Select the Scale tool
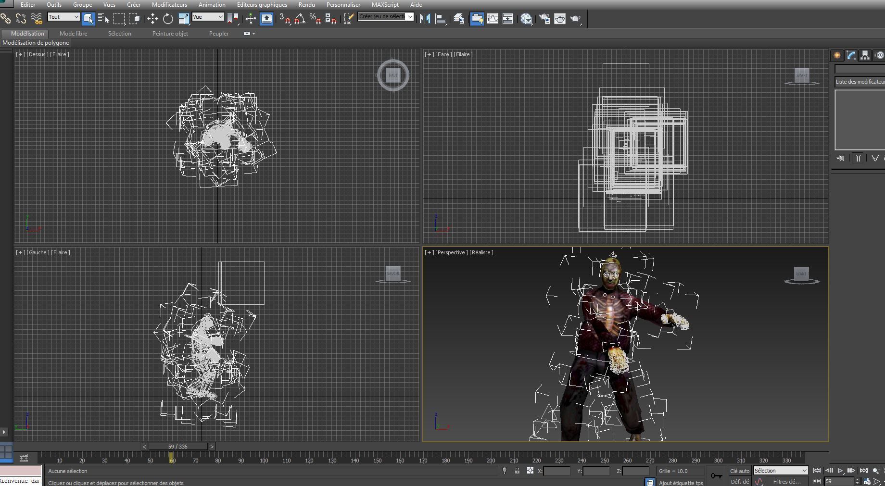This screenshot has width=885, height=486. (x=183, y=19)
